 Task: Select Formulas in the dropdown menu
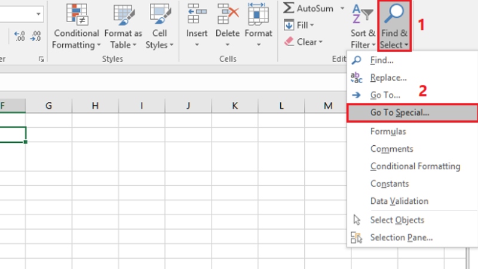(x=412, y=132)
